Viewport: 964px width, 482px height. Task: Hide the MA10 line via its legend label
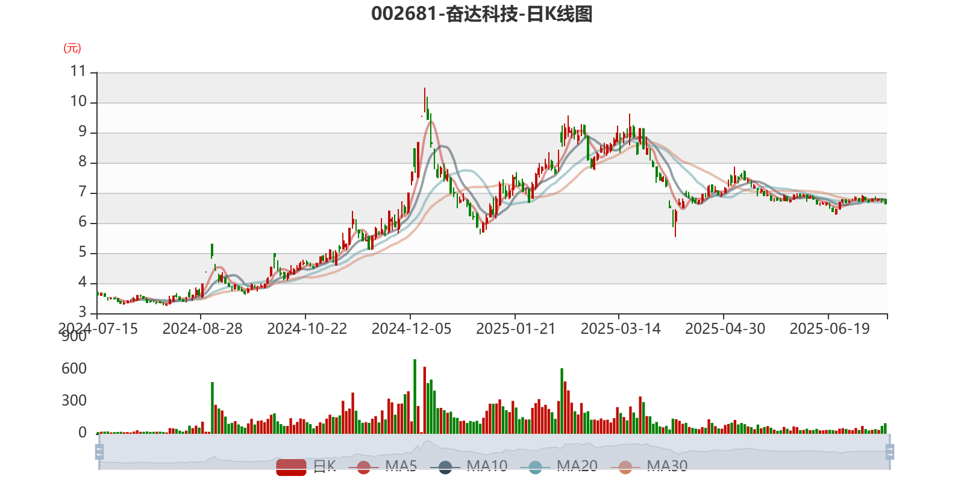[x=487, y=466]
